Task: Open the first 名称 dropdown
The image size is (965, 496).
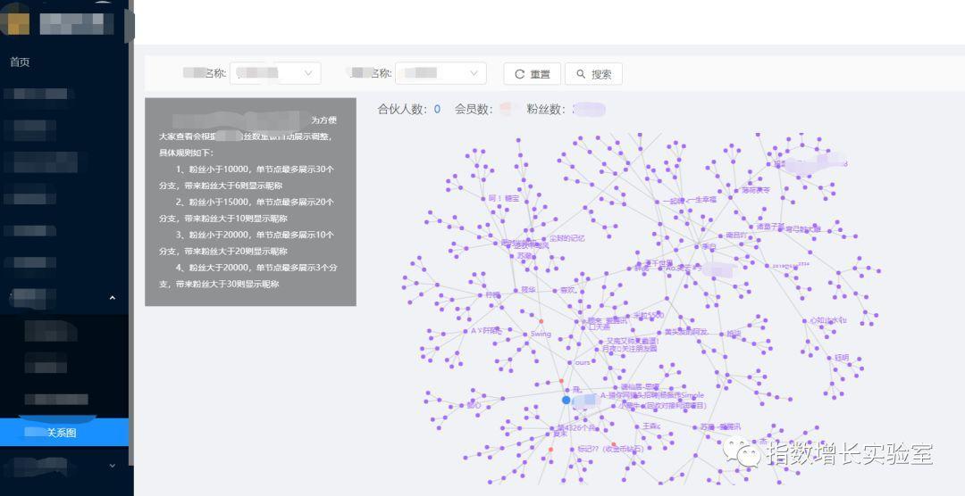Action: coord(276,73)
